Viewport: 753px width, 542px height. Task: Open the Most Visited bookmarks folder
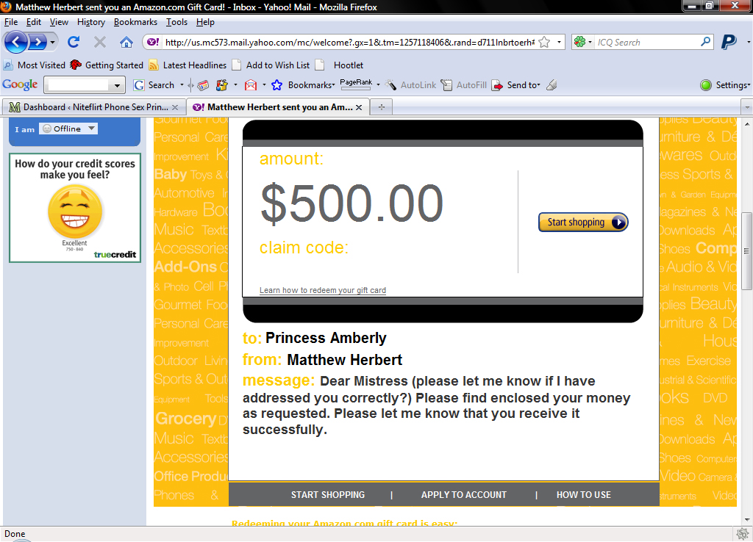click(35, 65)
